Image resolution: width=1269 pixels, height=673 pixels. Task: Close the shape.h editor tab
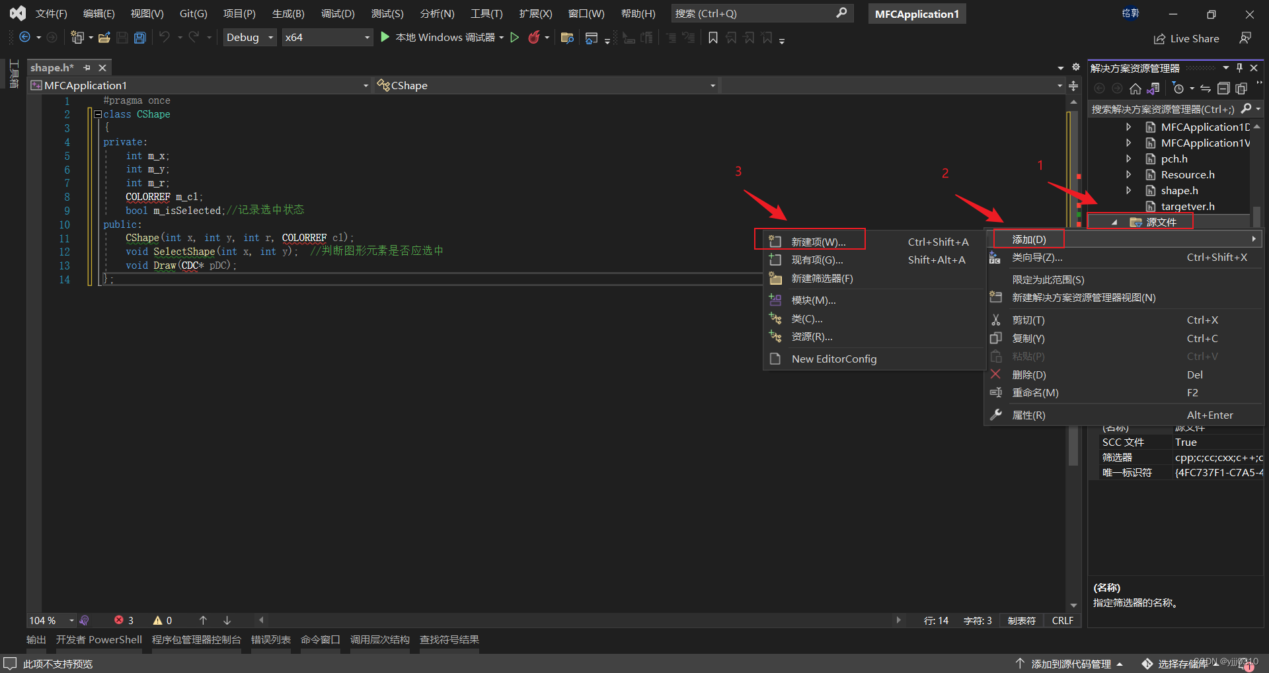102,67
